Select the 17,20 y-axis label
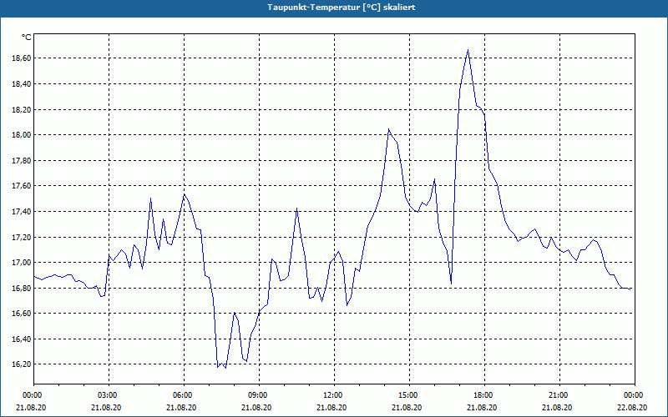This screenshot has height=417, width=668. [20, 237]
